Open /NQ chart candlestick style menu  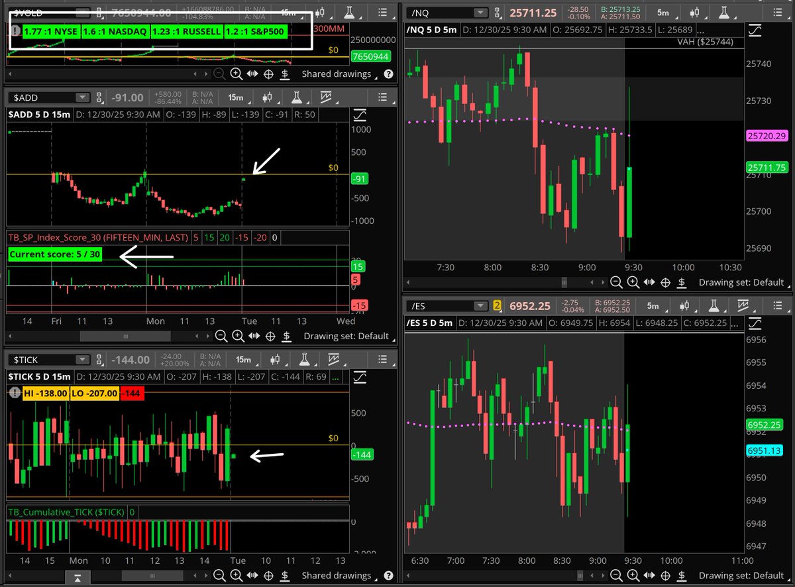coord(696,13)
